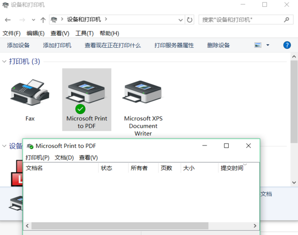The image size is (298, 235).
Task: Click the red device icon under 设备
Action: pos(17,173)
